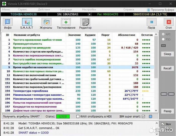This screenshot has height=136, width=176.
Task: Click the log panel scroll up arrow
Action: [x=157, y=123]
